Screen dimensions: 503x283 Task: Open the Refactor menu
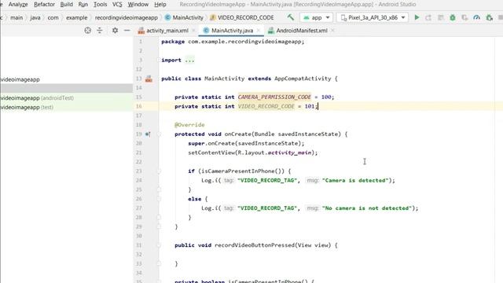[44, 5]
